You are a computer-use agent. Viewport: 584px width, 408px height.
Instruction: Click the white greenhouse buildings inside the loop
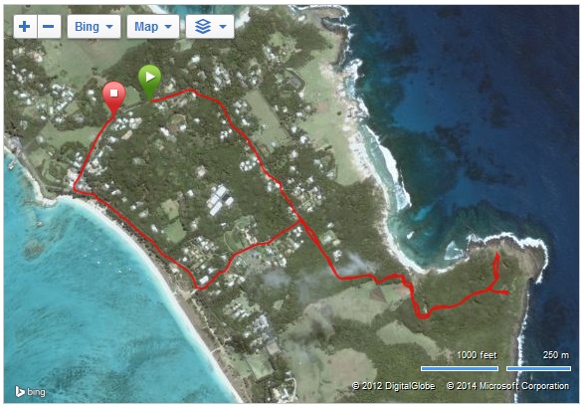(x=221, y=200)
